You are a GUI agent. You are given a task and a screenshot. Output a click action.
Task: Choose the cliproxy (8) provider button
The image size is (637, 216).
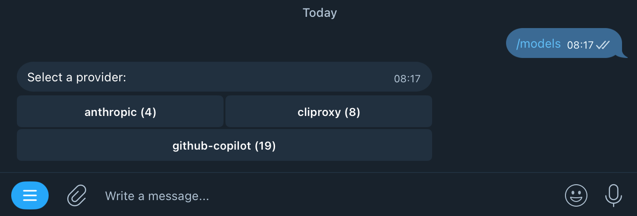coord(329,112)
